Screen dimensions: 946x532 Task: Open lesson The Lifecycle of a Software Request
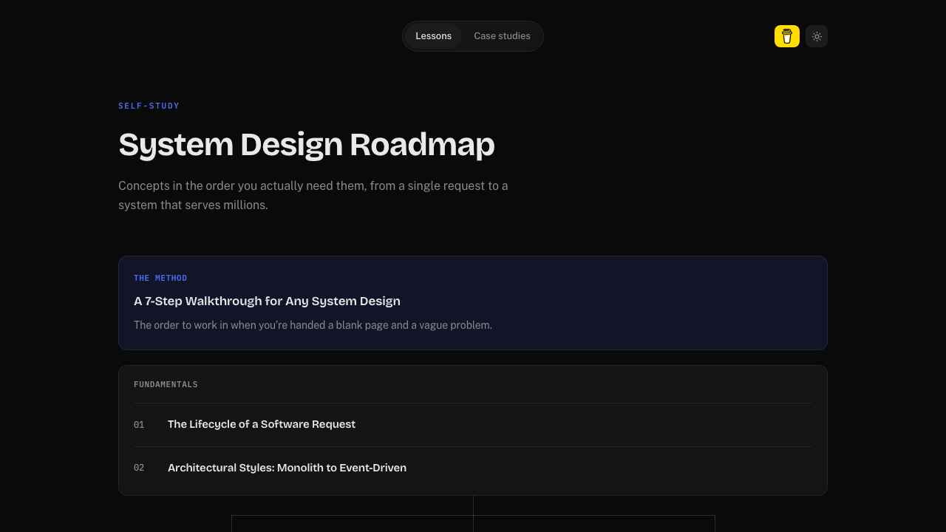pos(473,425)
